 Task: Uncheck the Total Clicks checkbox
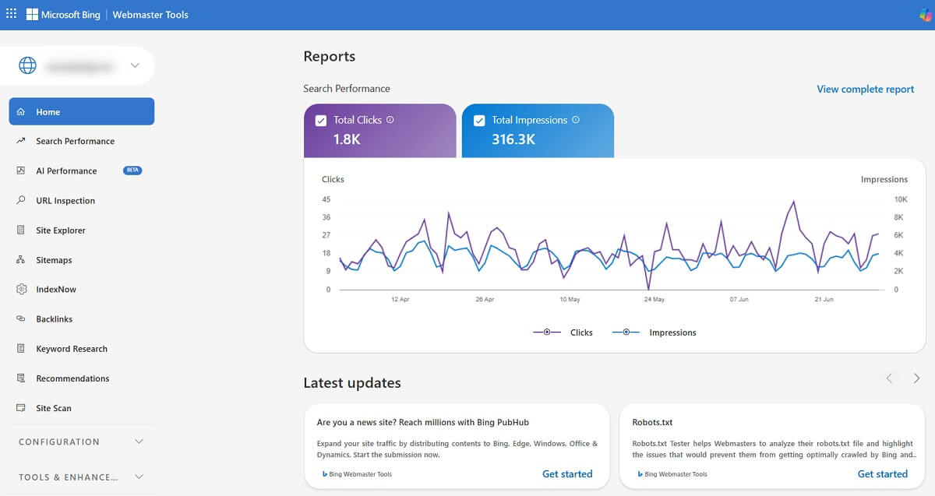(321, 121)
